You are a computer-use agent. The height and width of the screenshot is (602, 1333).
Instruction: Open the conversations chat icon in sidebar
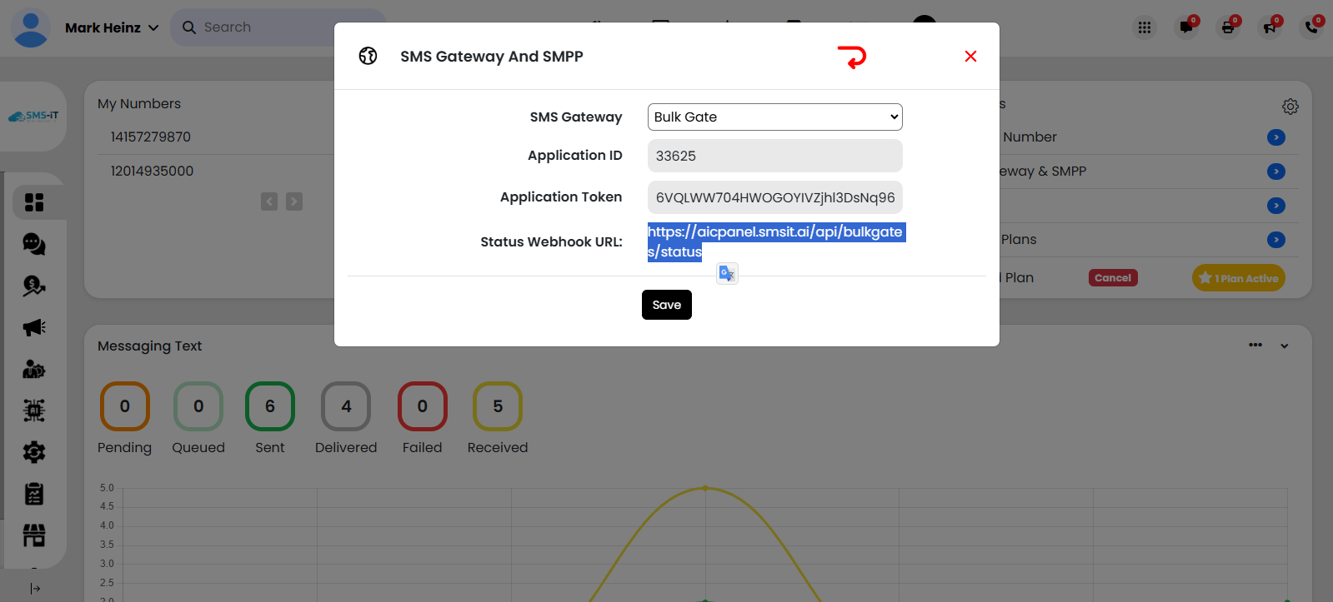tap(34, 244)
